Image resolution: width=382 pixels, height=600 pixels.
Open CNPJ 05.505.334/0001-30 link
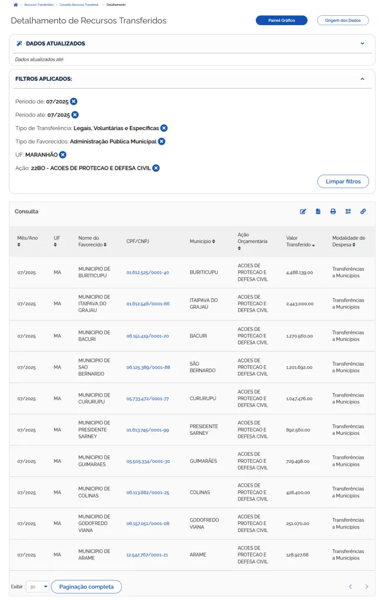pos(148,462)
